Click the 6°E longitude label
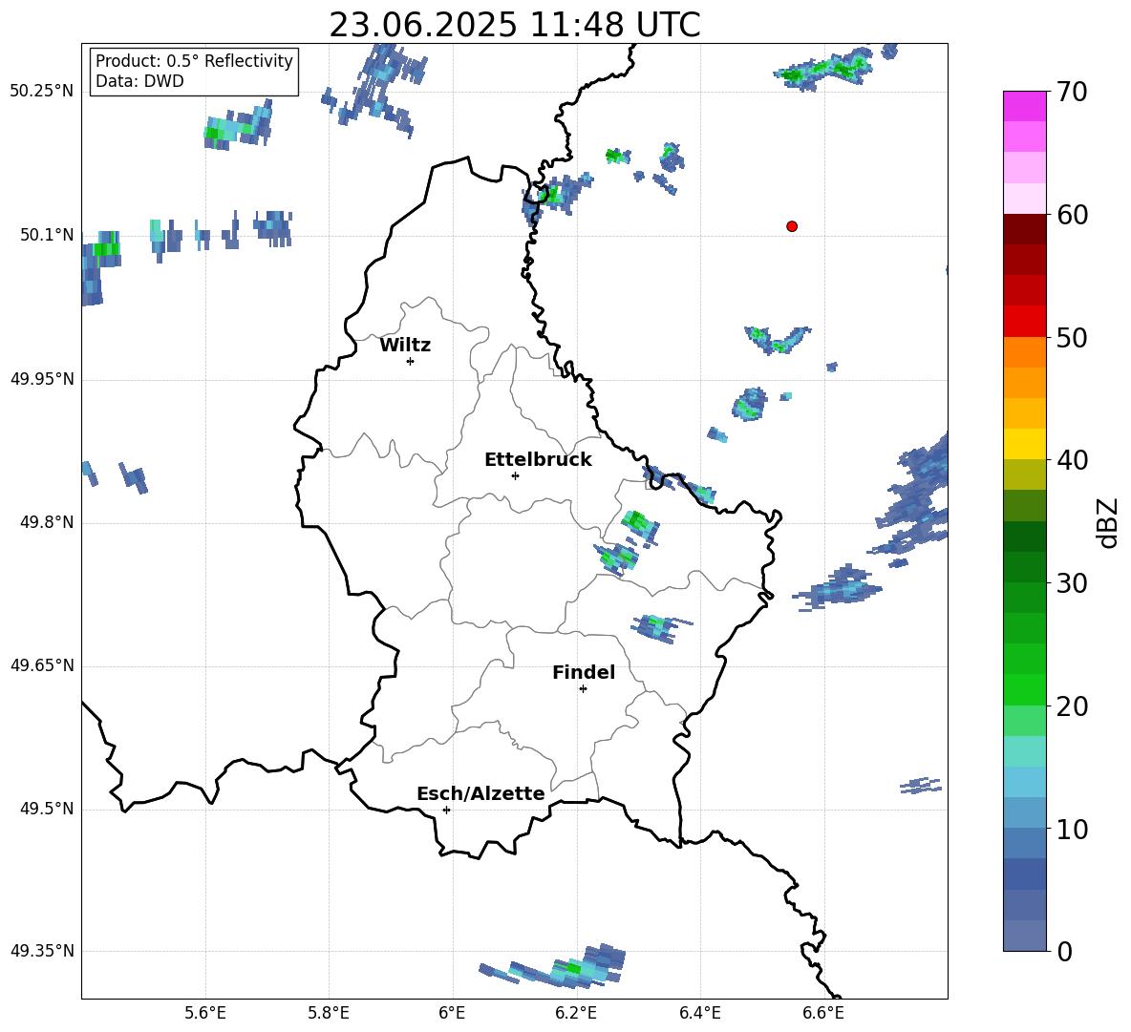 [452, 1013]
